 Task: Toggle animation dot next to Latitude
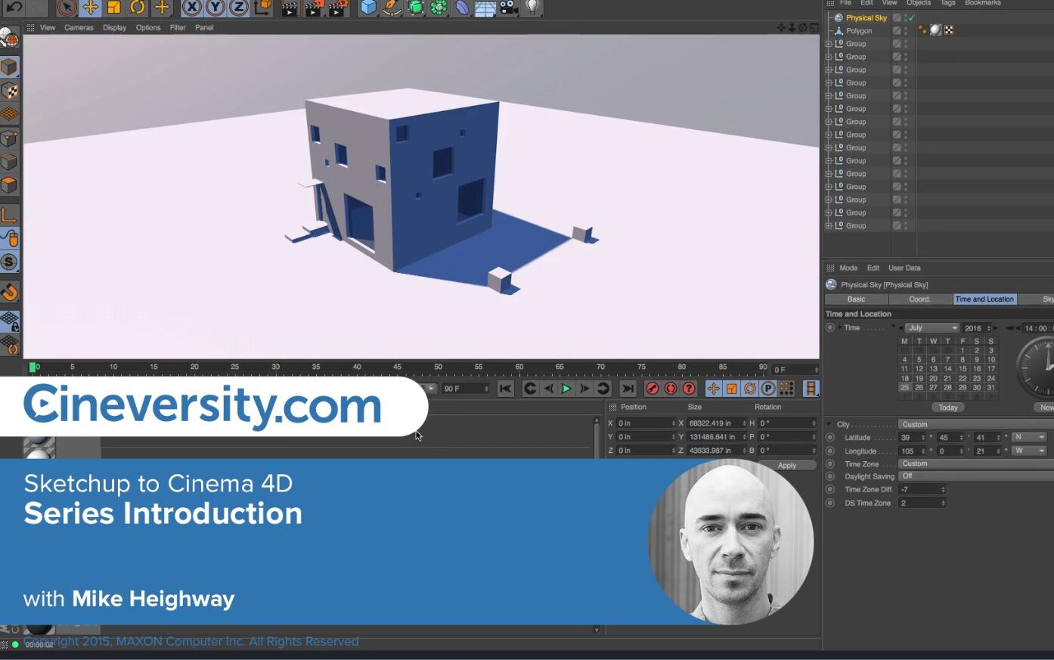pos(830,438)
